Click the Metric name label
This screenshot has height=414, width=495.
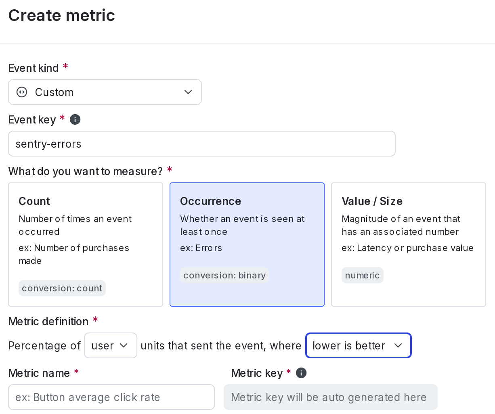pyautogui.click(x=39, y=373)
